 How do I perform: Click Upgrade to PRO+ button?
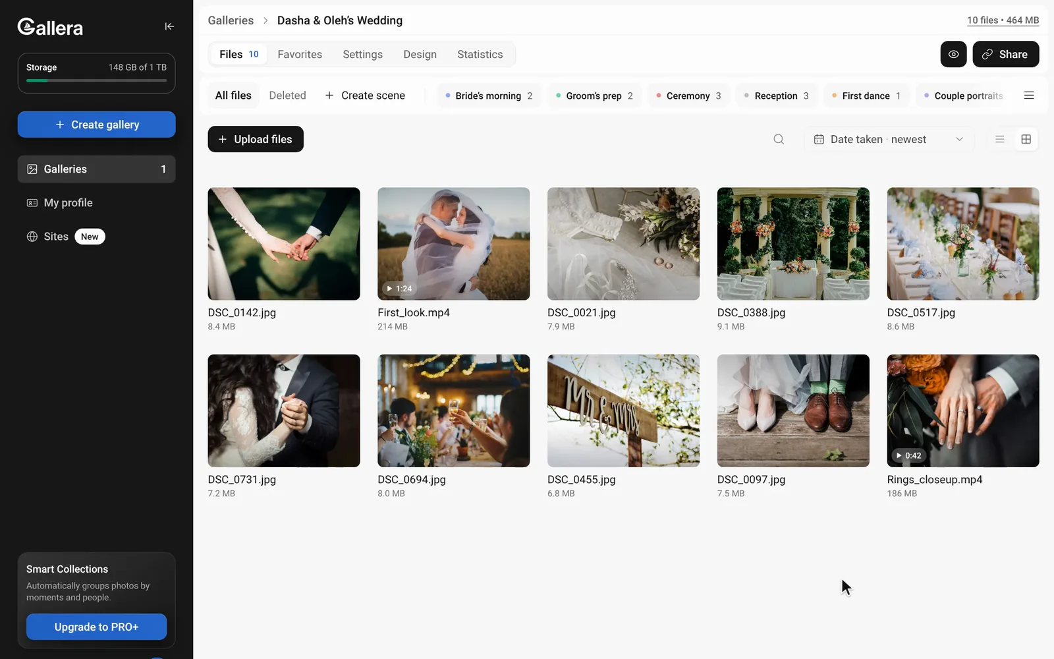pos(96,627)
